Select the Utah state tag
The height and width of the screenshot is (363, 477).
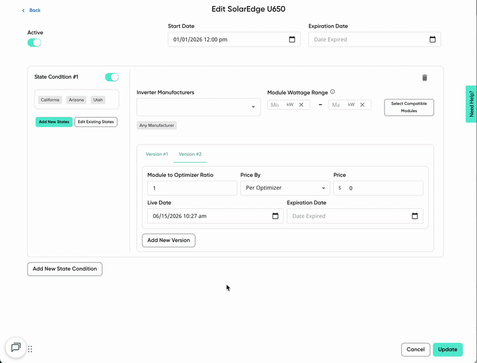pos(98,100)
